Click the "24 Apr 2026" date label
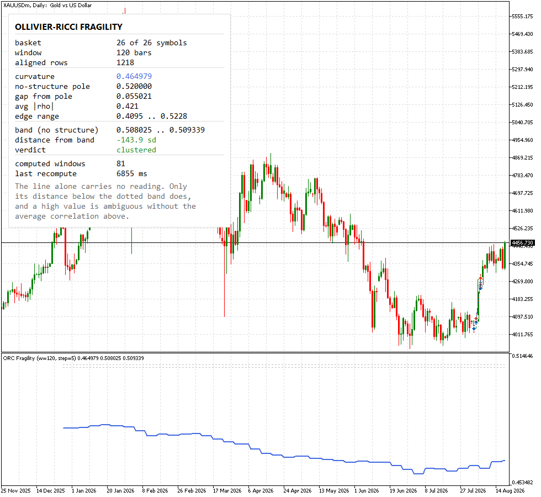This screenshot has height=497, width=541. pyautogui.click(x=298, y=491)
